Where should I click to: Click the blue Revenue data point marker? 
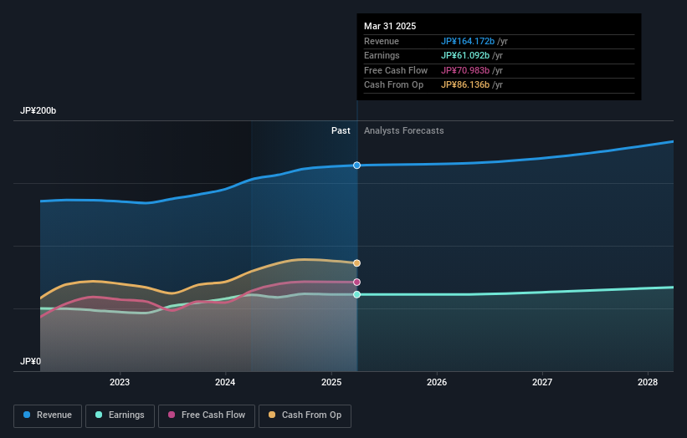[x=356, y=165]
